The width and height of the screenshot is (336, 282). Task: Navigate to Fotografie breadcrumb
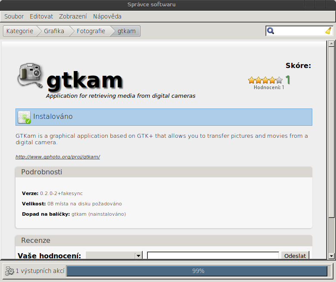pyautogui.click(x=91, y=31)
